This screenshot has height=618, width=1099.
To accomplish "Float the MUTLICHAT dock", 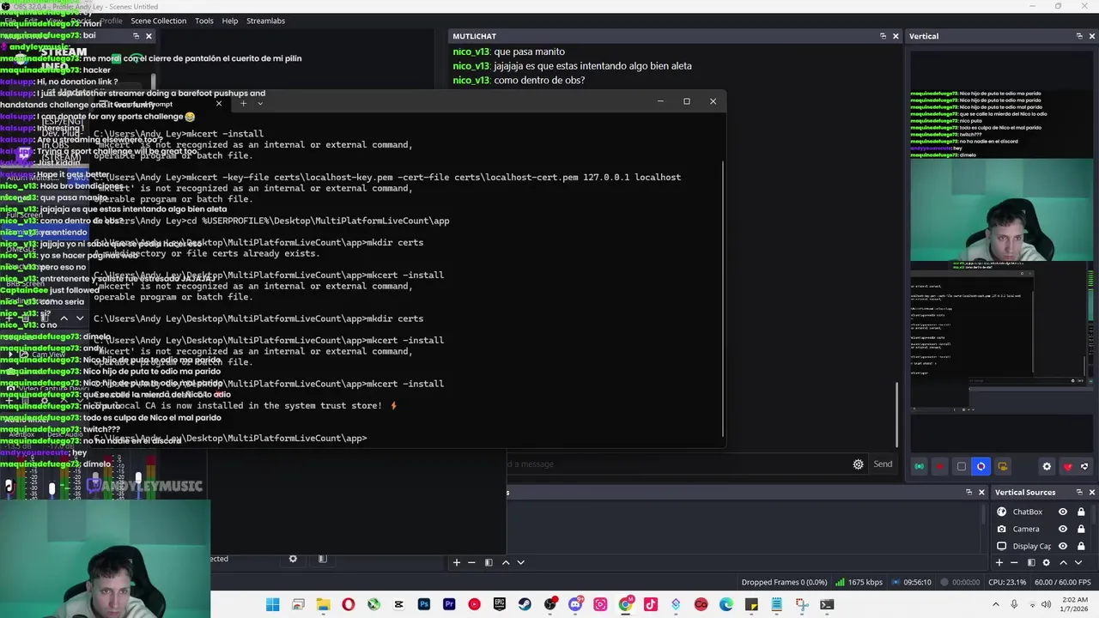I will [883, 36].
